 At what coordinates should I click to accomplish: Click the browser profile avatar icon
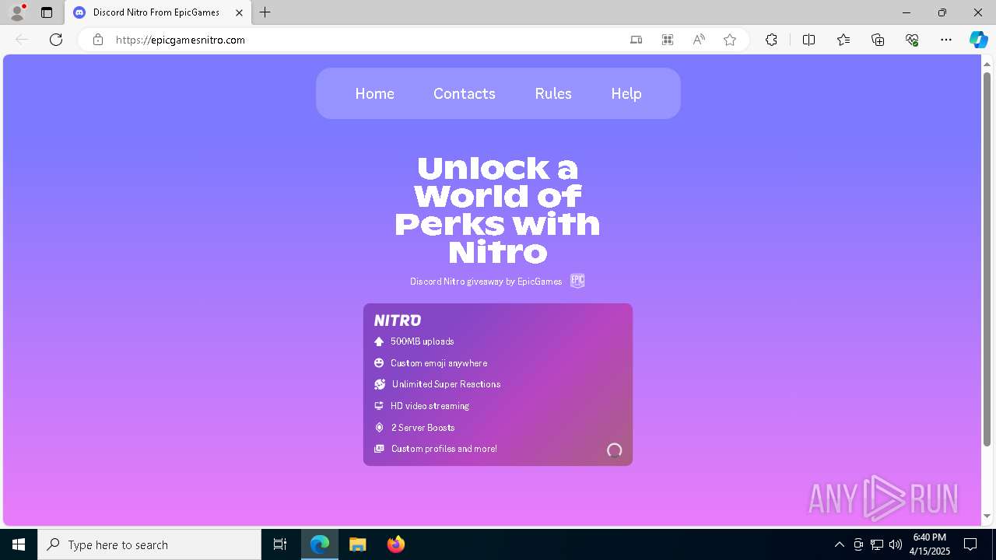[16, 12]
